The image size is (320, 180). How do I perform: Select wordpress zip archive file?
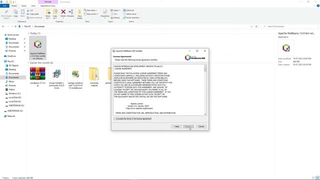coord(38,76)
